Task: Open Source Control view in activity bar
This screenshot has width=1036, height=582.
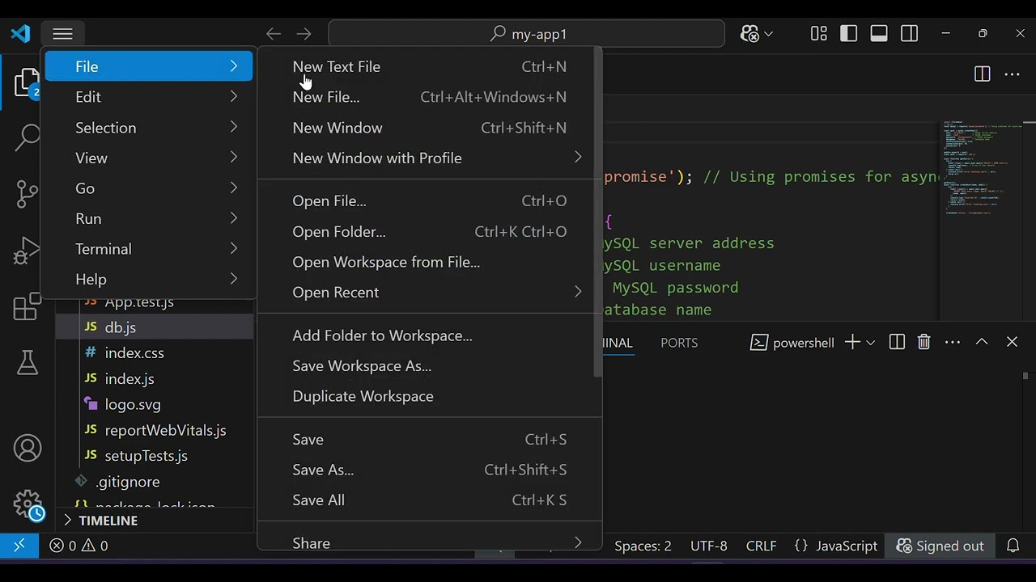Action: point(27,194)
